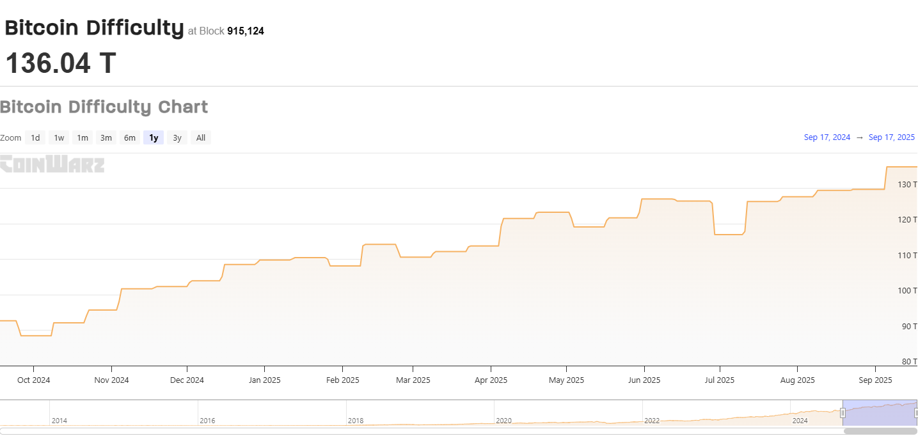Screen dimensions: 918x443
Task: Click the right navigator range handle
Action: pos(916,413)
